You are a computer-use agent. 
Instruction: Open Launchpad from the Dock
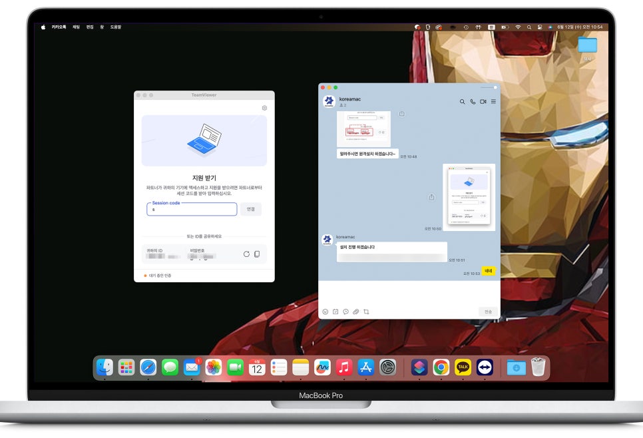point(126,367)
